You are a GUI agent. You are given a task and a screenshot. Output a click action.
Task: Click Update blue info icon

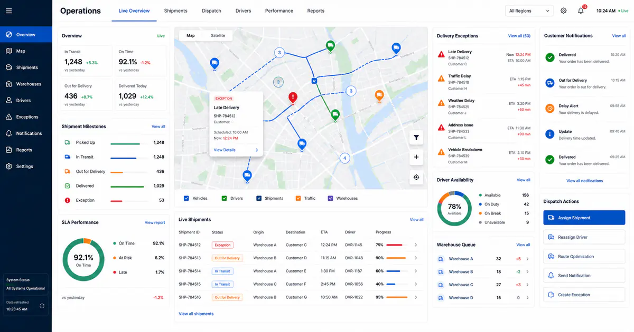(549, 134)
